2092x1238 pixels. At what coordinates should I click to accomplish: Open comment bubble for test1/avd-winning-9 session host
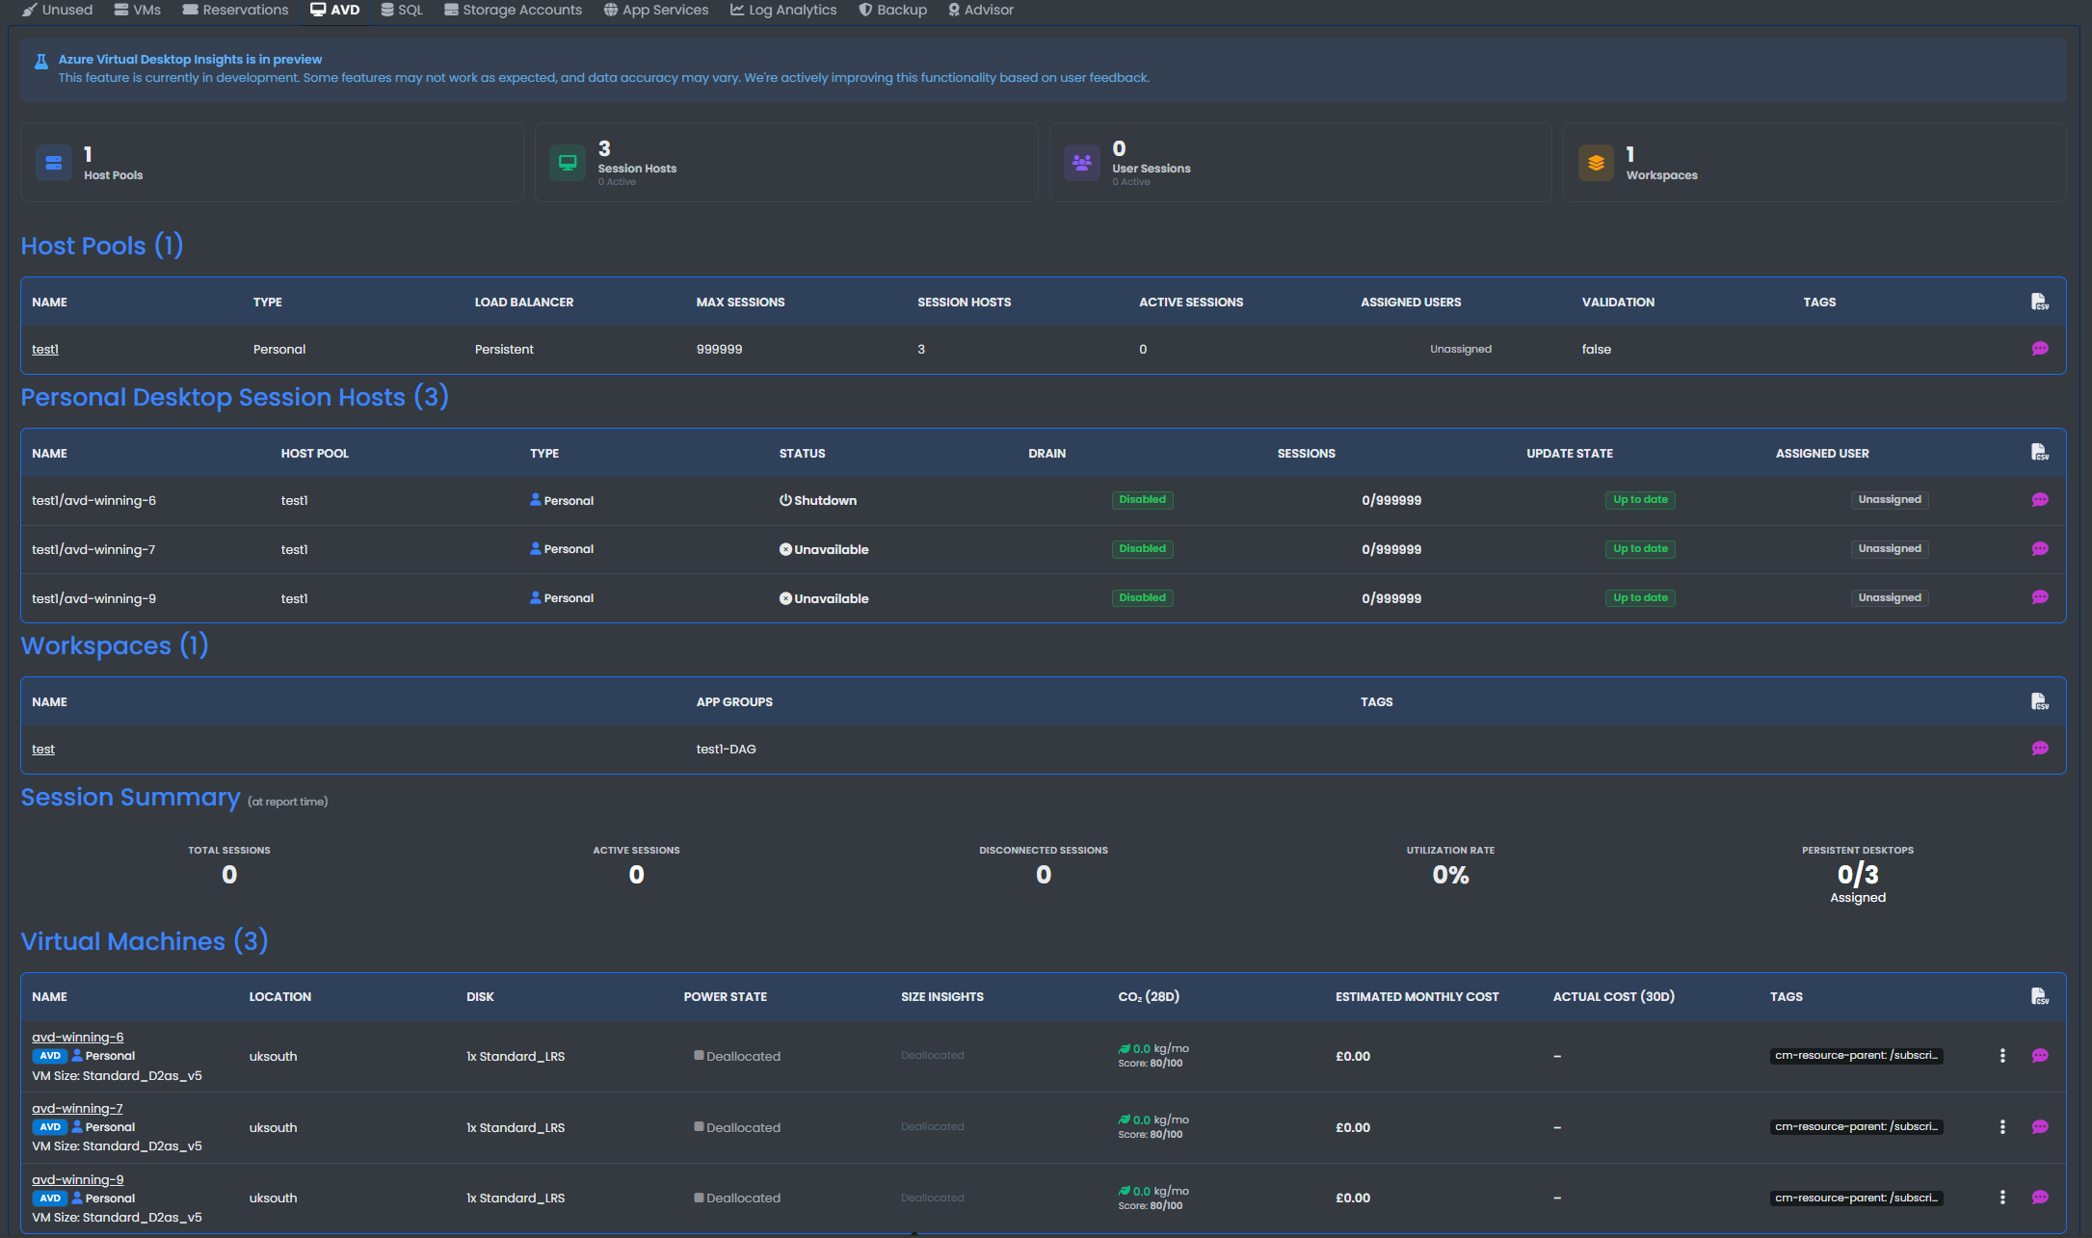click(2040, 597)
